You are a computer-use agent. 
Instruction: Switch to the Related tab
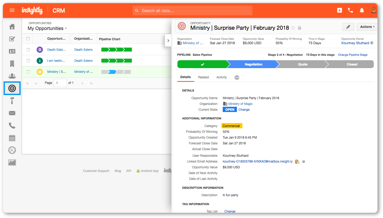pyautogui.click(x=203, y=77)
